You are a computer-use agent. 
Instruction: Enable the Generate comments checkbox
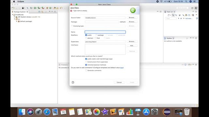pos(86,71)
